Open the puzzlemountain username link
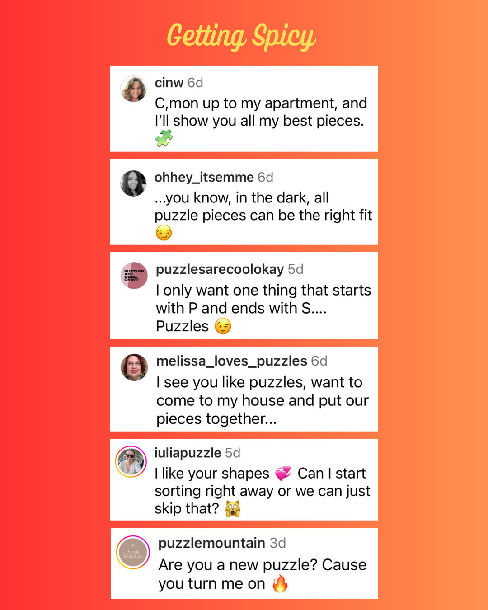The width and height of the screenshot is (488, 610). (211, 543)
